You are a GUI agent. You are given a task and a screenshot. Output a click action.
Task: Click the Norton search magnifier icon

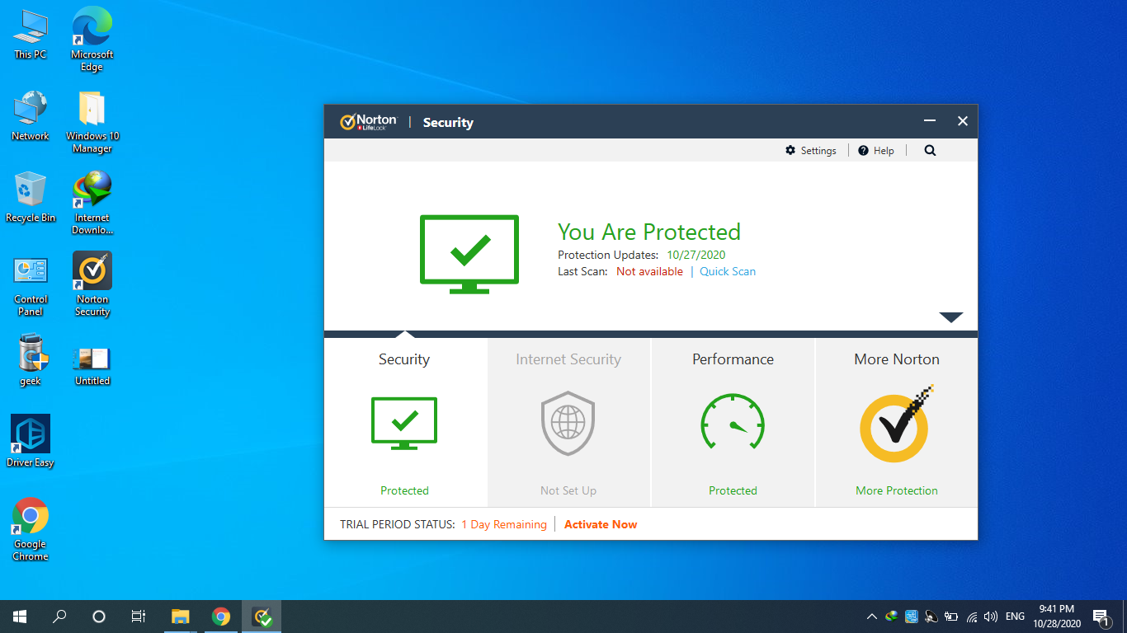pos(930,151)
